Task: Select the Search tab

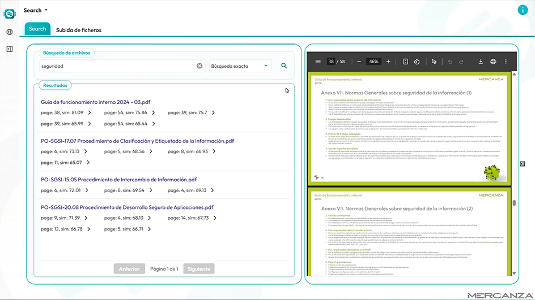Action: [x=37, y=29]
